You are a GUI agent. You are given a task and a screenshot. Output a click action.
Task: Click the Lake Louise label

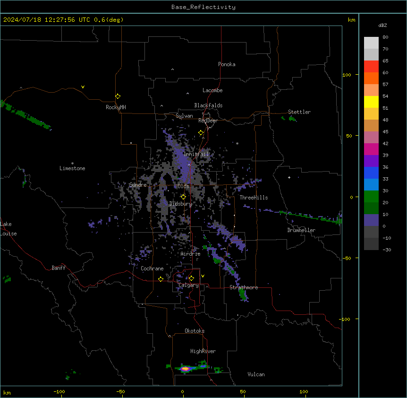tap(8, 229)
